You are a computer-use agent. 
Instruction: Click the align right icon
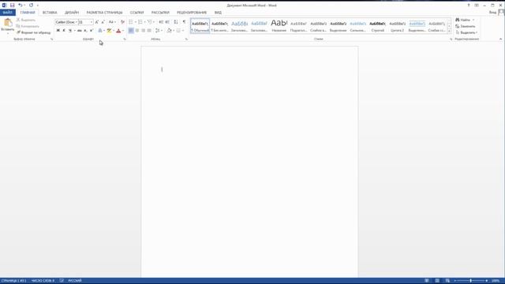point(143,31)
